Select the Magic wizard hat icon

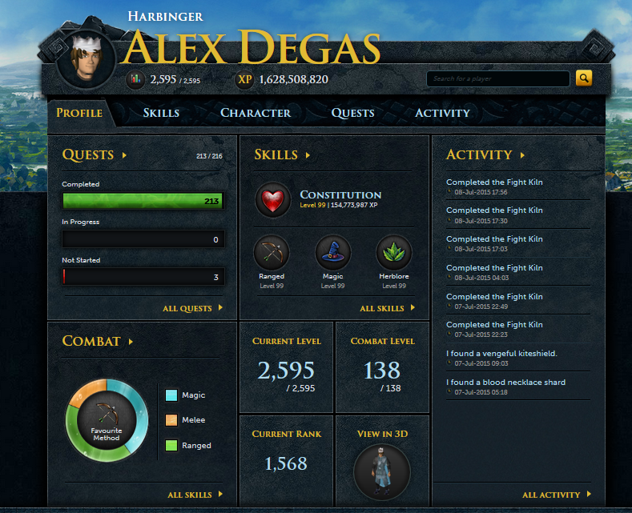[x=332, y=252]
